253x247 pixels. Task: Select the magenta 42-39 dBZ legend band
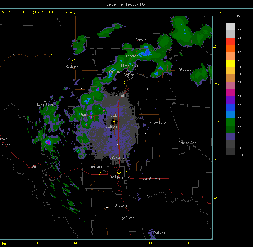pos(231,92)
